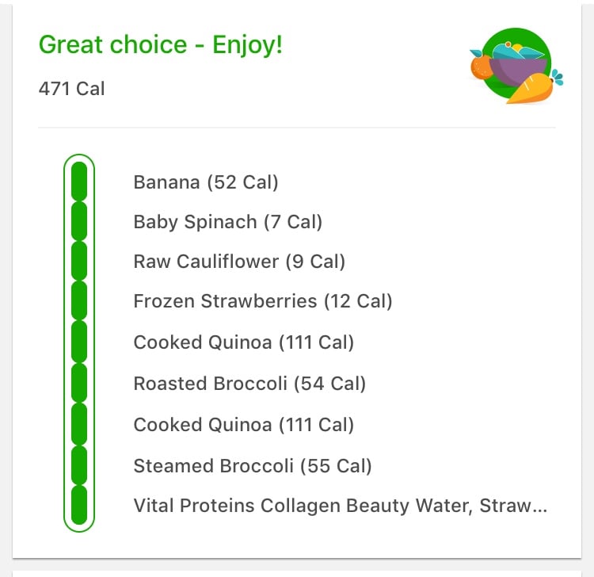The image size is (594, 577).
Task: Open Frozen Strawberries (12 Cal) item
Action: pos(263,301)
